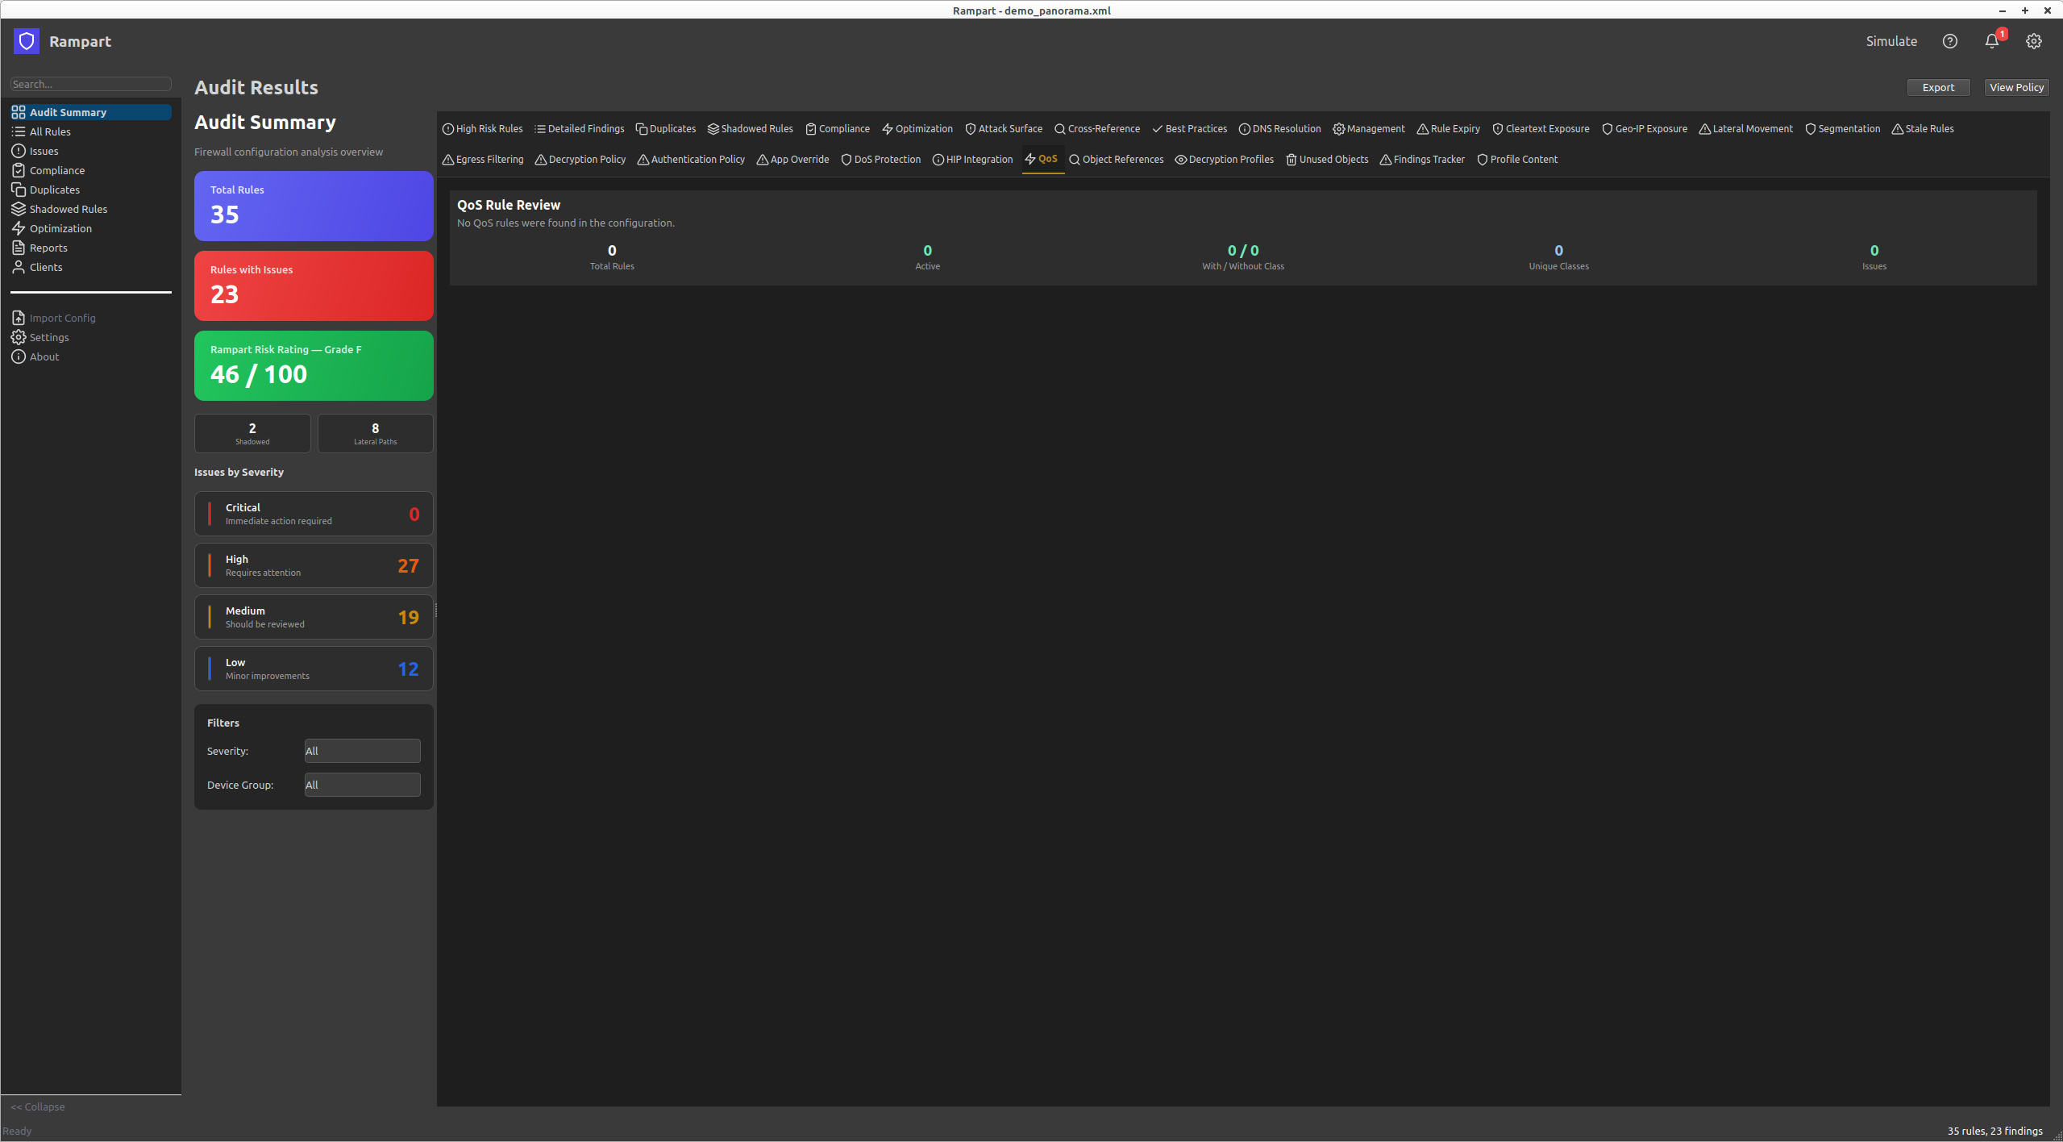2063x1142 pixels.
Task: Click the Decryption Profiles eye icon
Action: [1181, 160]
